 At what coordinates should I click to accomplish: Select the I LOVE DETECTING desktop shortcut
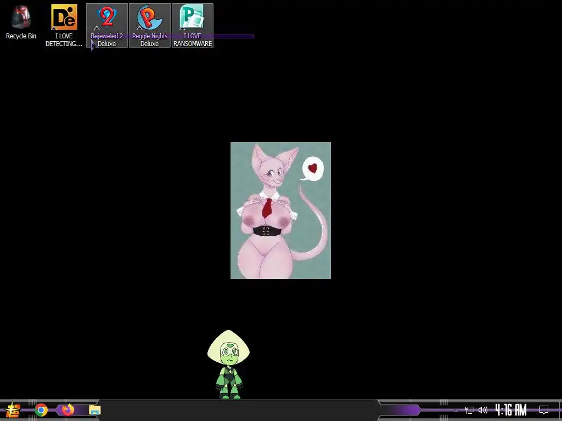(64, 25)
